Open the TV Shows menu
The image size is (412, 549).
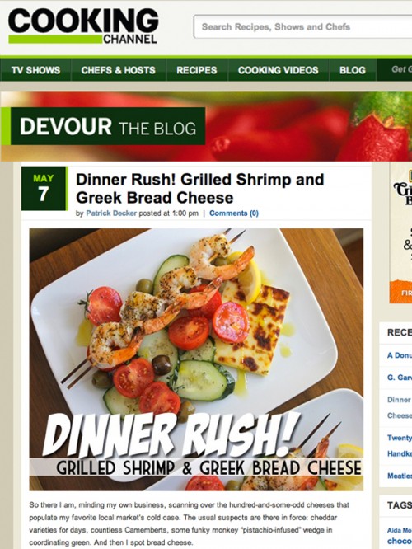pyautogui.click(x=35, y=70)
